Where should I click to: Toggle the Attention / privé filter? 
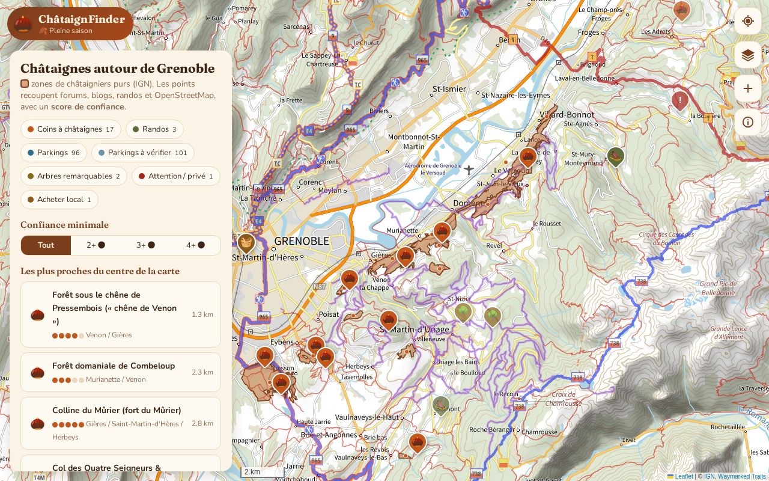[176, 176]
